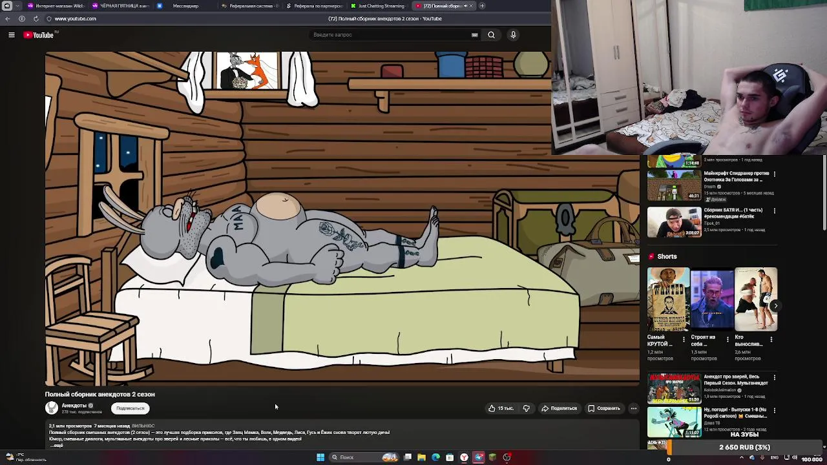Like the video with thumbs up
The height and width of the screenshot is (465, 827).
tap(501, 408)
